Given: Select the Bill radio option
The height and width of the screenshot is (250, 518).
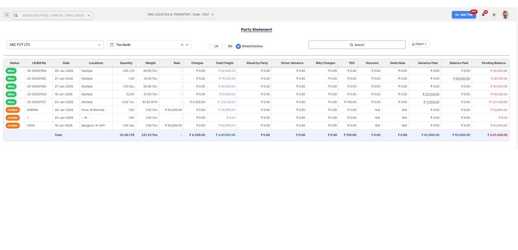Looking at the screenshot, I should pyautogui.click(x=224, y=46).
